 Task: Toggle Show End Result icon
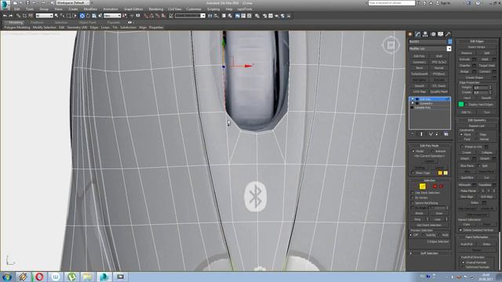(x=421, y=134)
